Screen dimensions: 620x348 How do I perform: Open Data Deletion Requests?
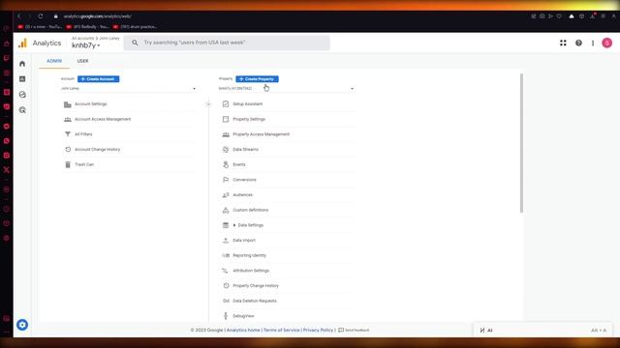tap(255, 301)
